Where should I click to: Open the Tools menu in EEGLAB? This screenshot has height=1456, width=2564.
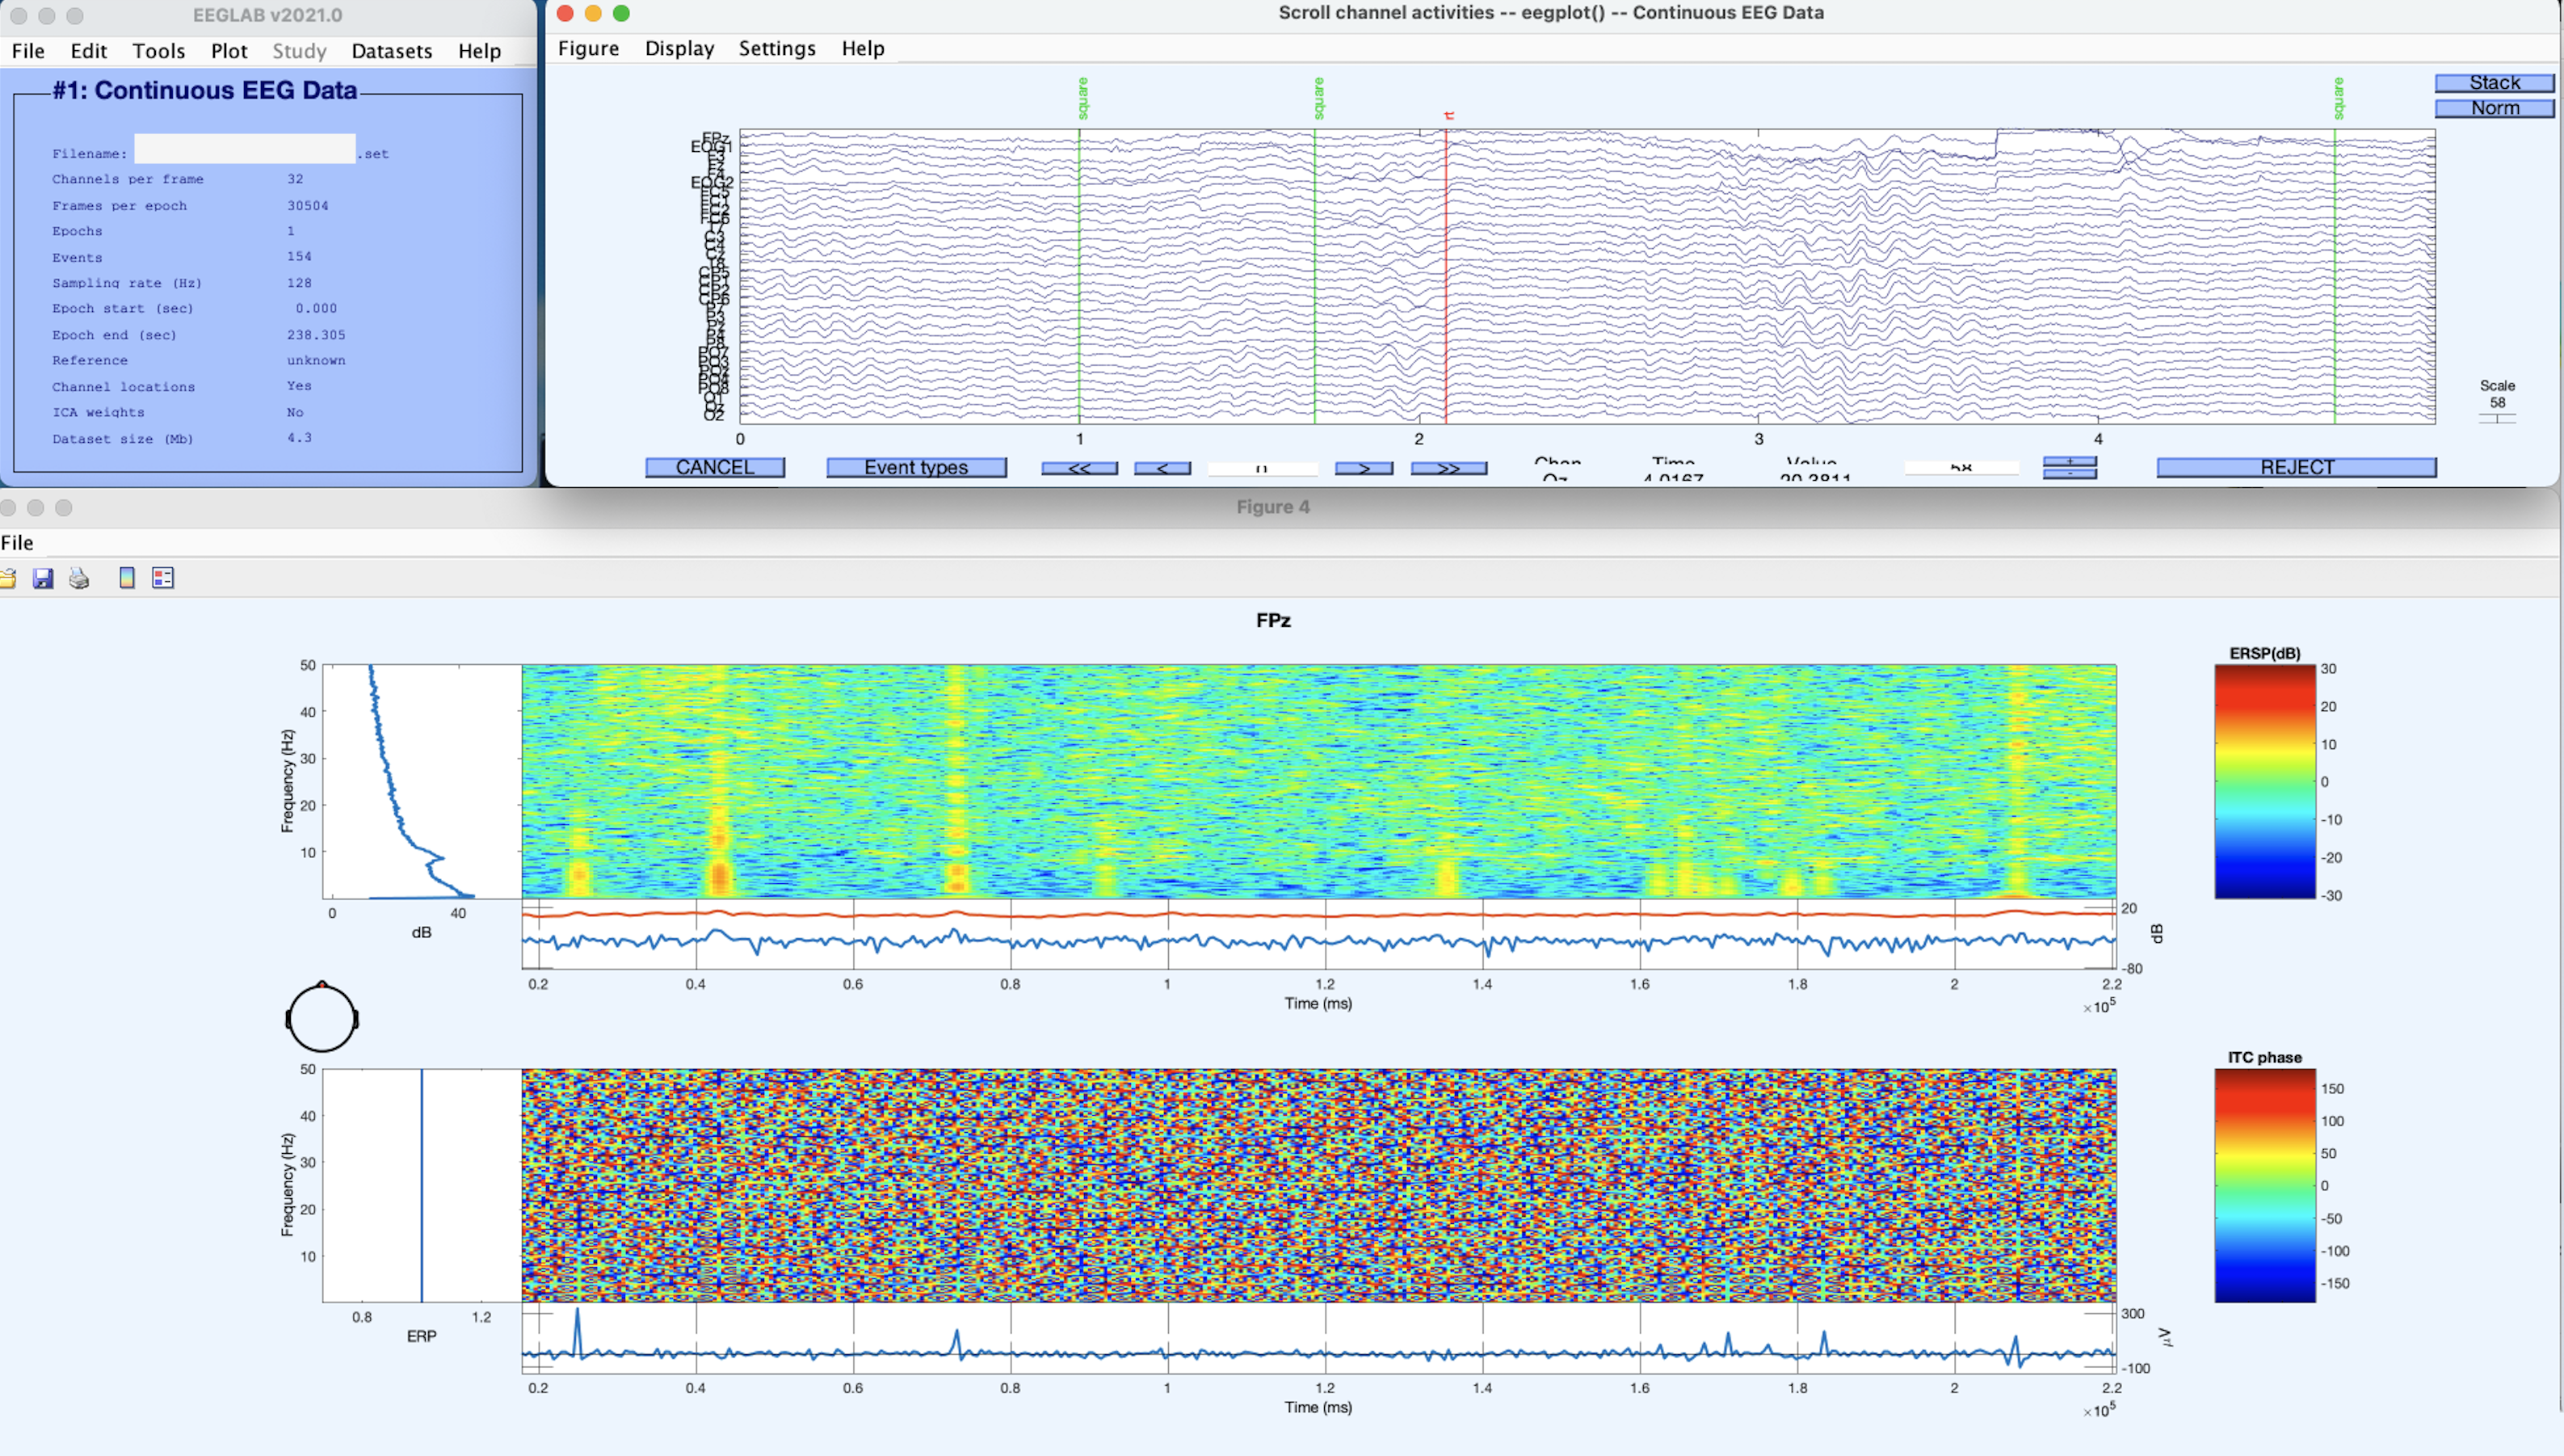(x=158, y=51)
